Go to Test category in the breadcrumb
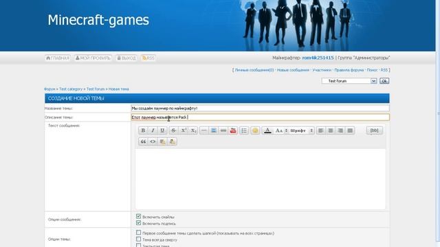 click(x=71, y=89)
